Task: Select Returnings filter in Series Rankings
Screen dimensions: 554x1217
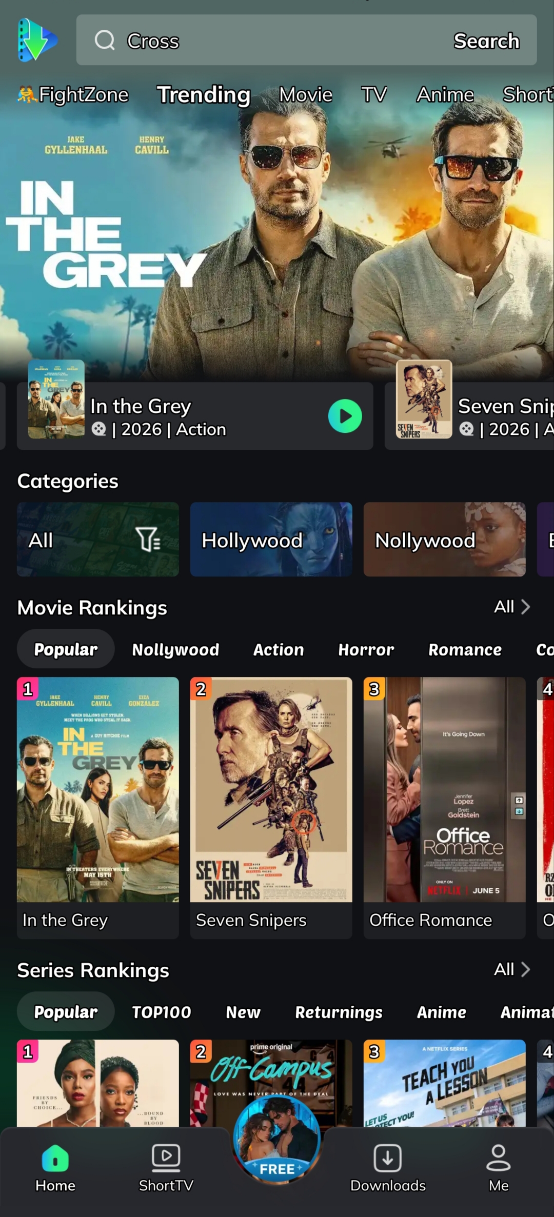Action: tap(339, 1012)
